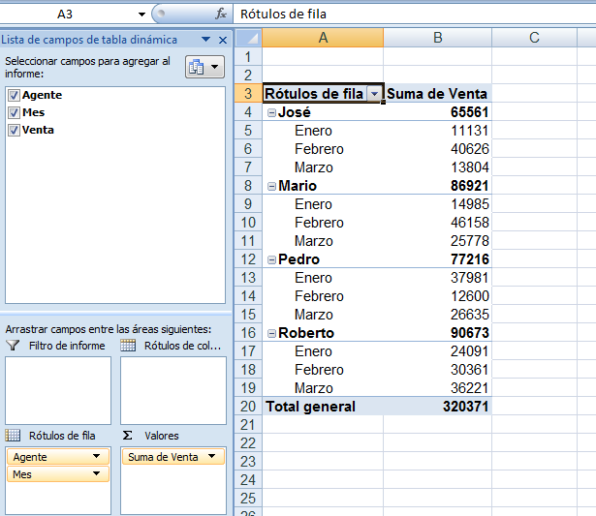Select row 20 header
Image resolution: width=596 pixels, height=516 pixels.
coord(248,407)
